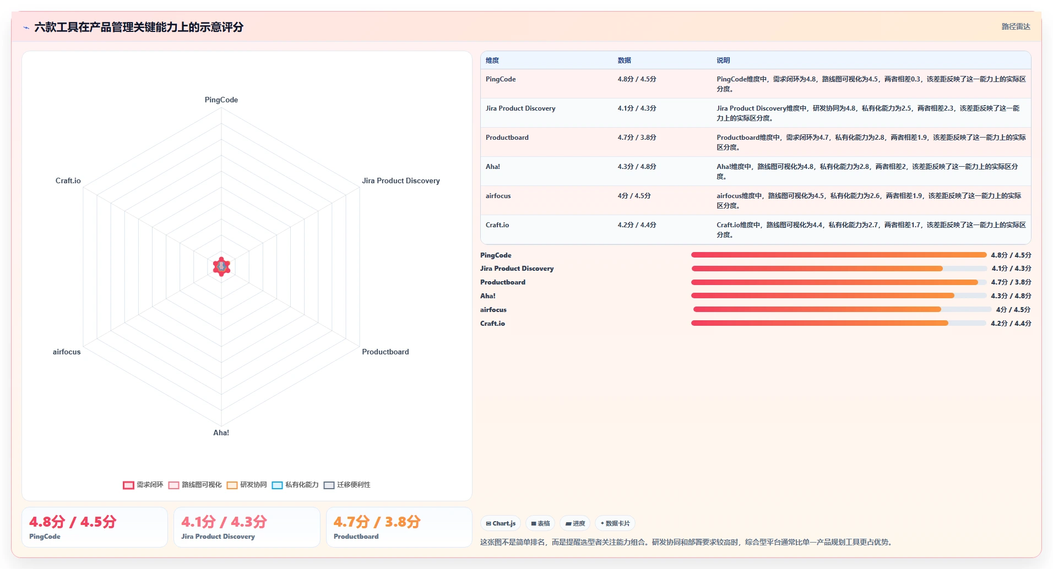Viewport: 1053px width, 569px height.
Task: Click the footnote text starting 这张图不是简单排名
Action: tap(686, 543)
